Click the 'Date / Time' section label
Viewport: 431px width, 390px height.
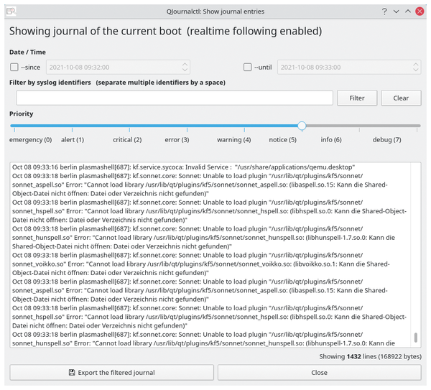coord(27,52)
